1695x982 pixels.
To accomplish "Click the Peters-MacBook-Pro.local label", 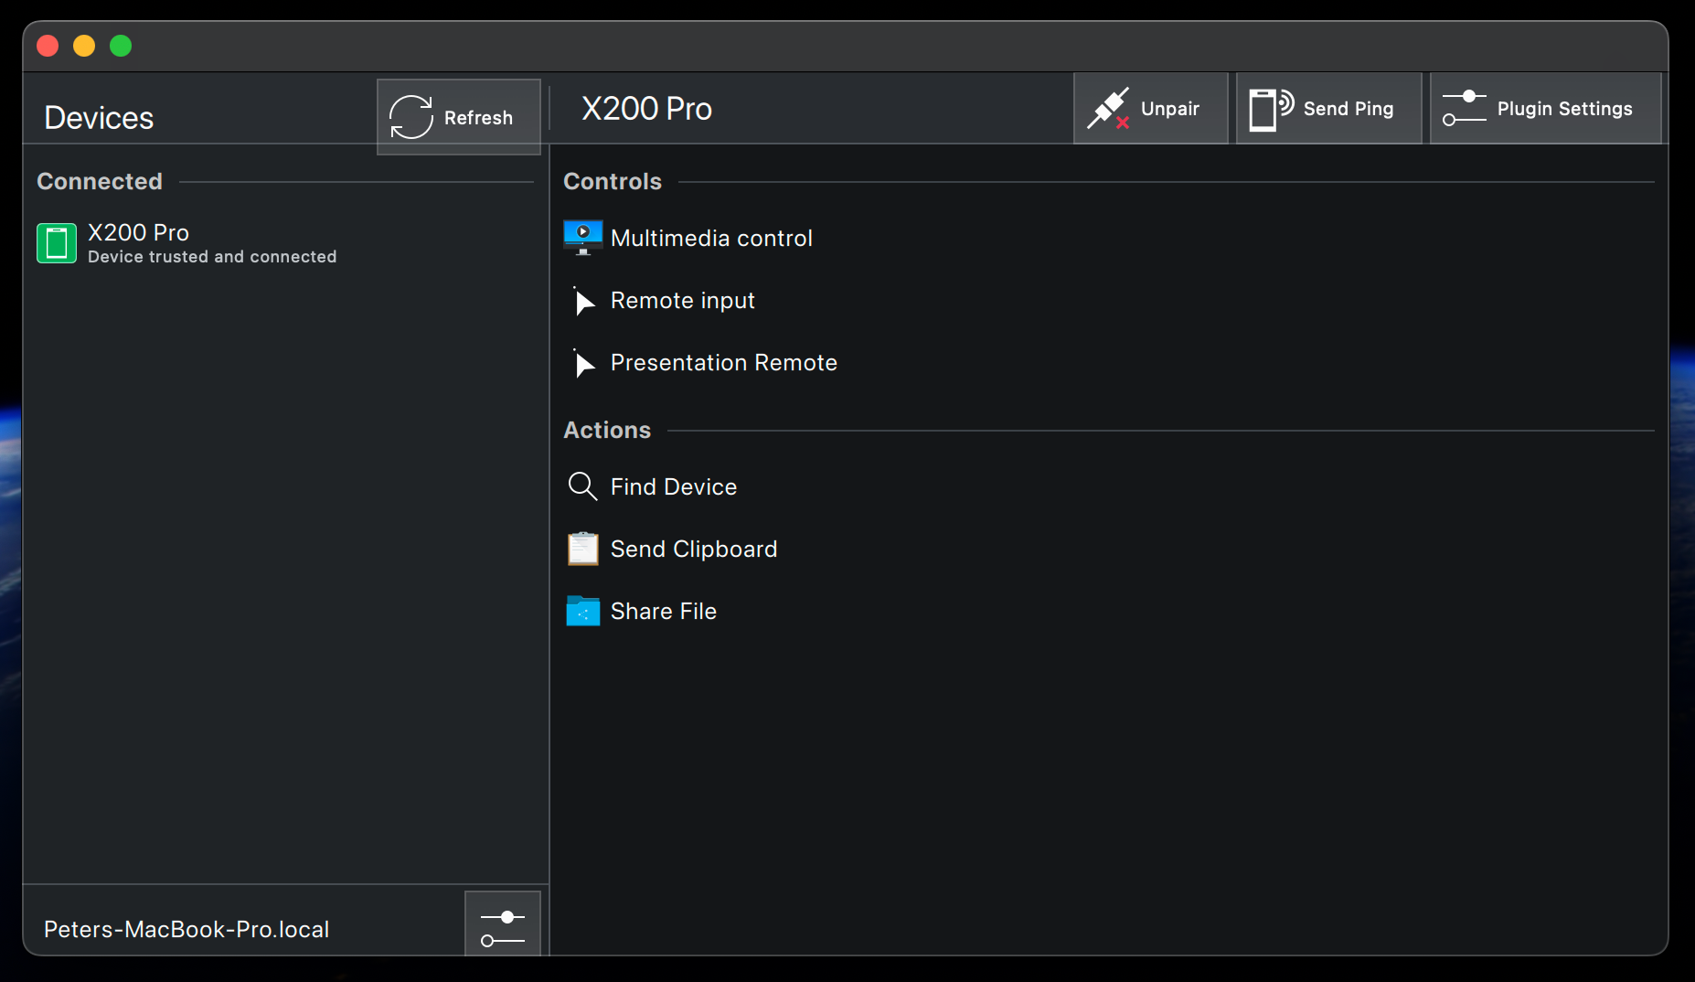I will pyautogui.click(x=186, y=929).
